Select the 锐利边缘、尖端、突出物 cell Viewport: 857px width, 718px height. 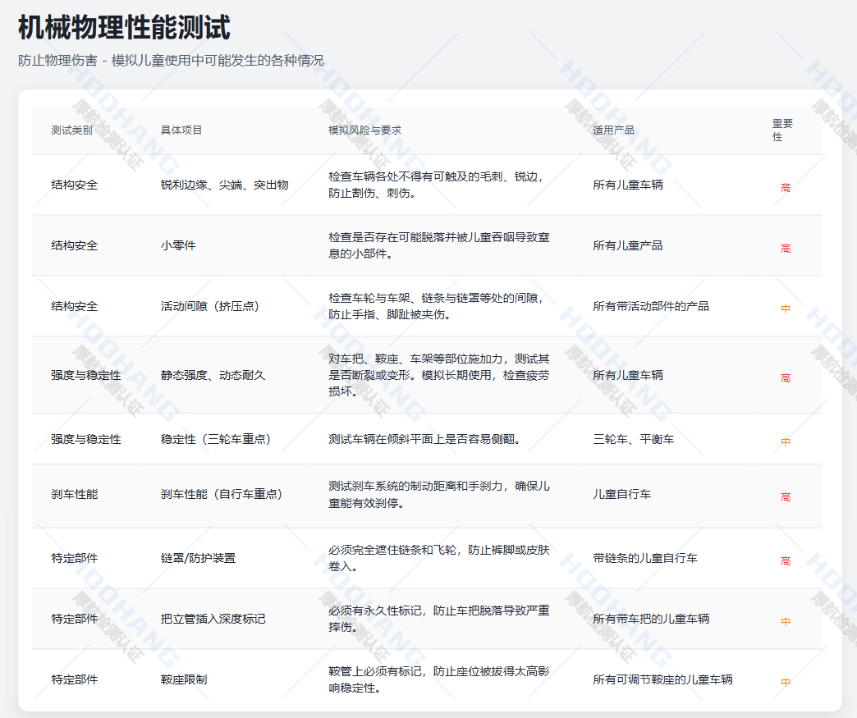(x=225, y=185)
